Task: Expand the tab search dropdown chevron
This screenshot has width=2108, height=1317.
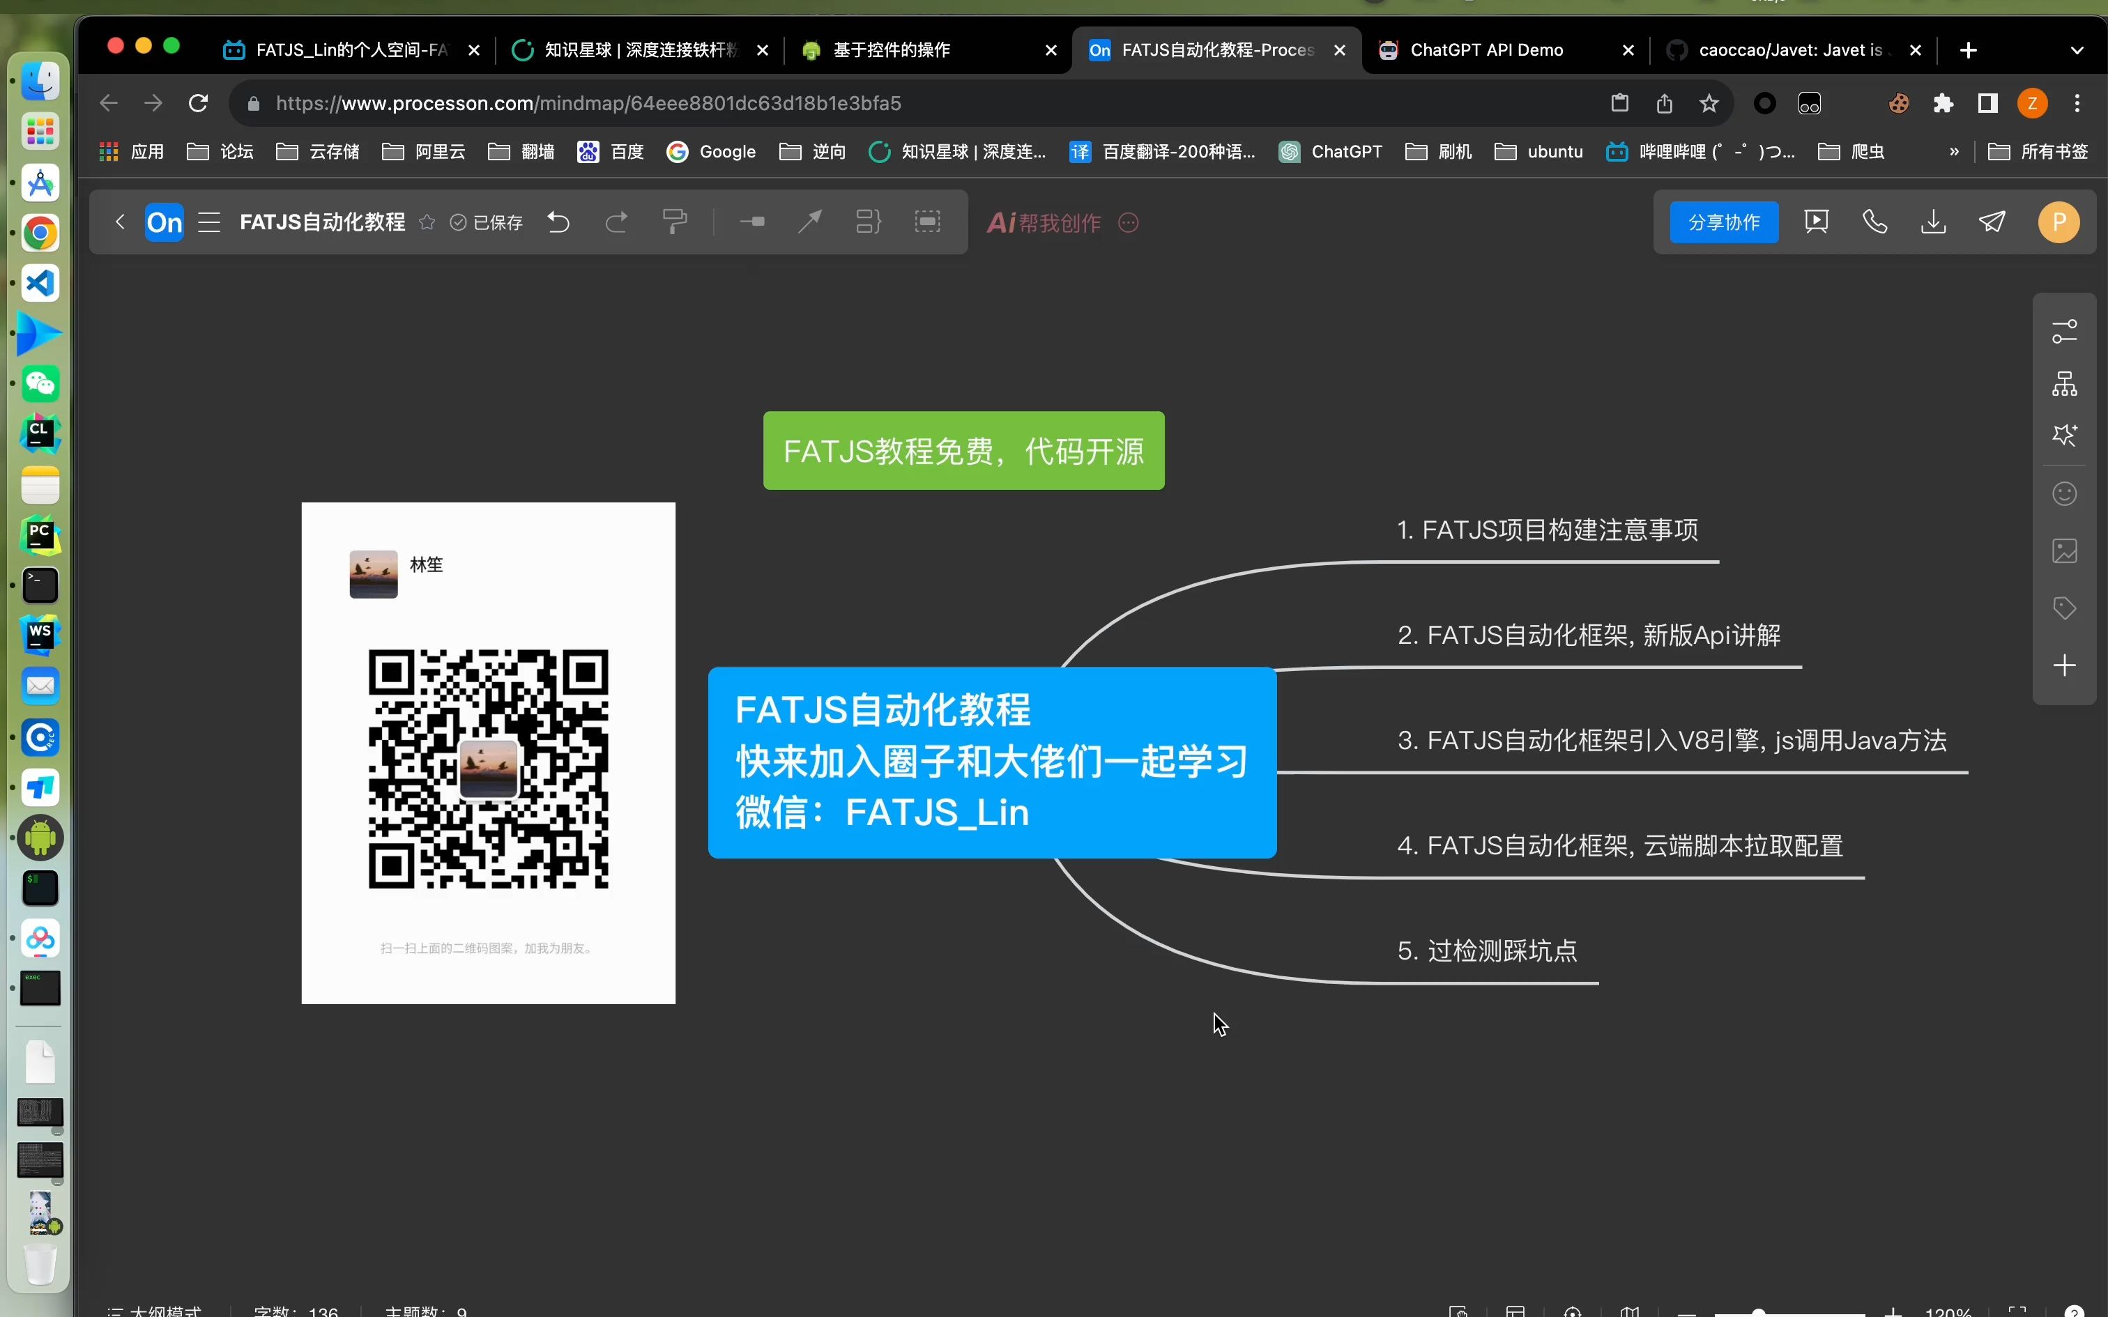Action: coord(2077,50)
